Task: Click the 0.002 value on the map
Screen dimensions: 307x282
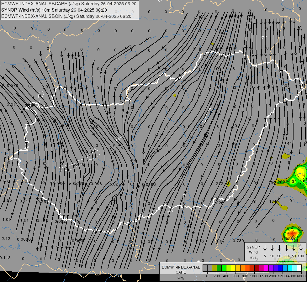Action: tap(60, 221)
